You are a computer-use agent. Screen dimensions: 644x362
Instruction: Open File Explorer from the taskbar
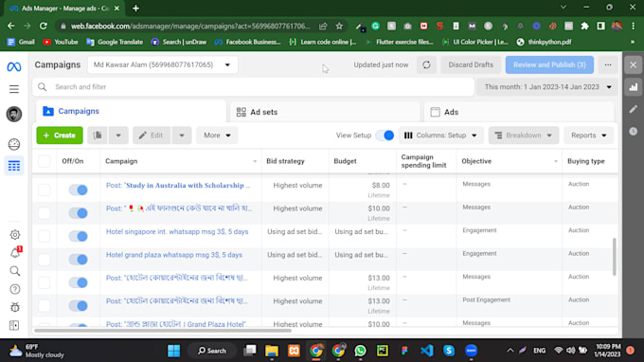(x=272, y=351)
